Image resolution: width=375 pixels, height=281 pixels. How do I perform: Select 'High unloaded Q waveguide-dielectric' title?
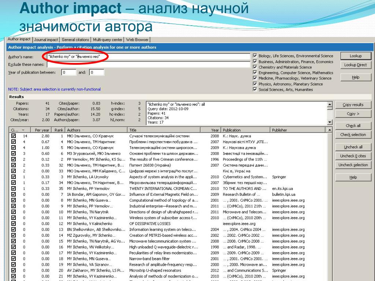click(164, 247)
